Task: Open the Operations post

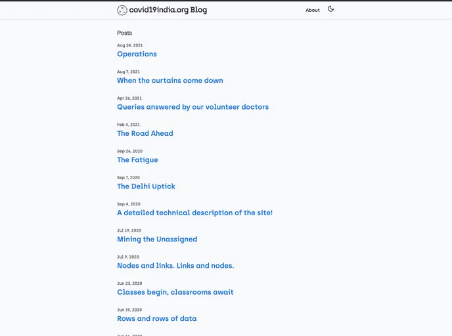Action: click(x=137, y=54)
